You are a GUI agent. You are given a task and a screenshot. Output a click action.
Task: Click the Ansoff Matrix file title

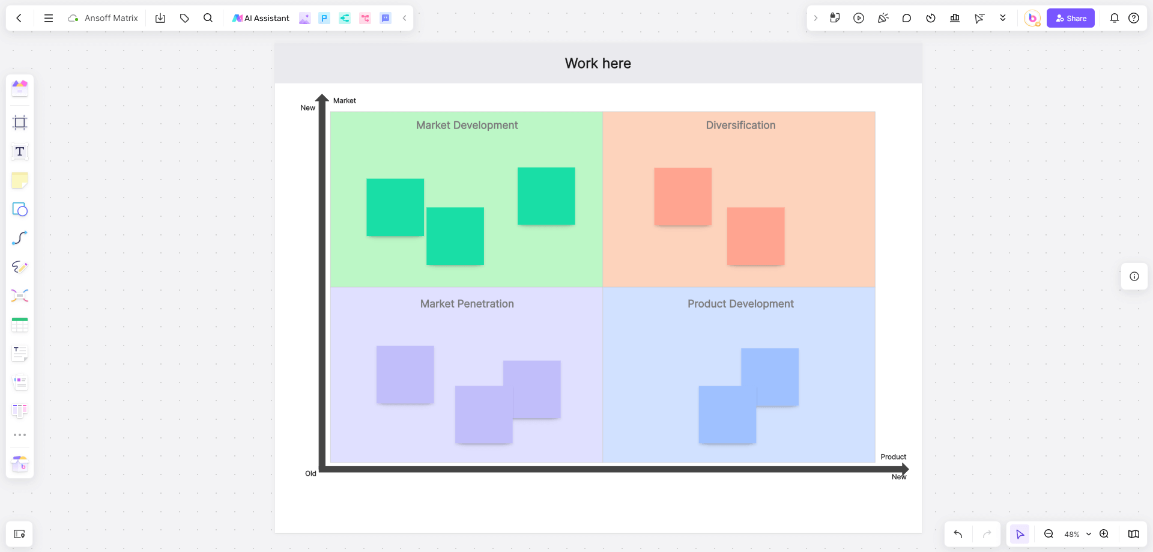pos(111,18)
